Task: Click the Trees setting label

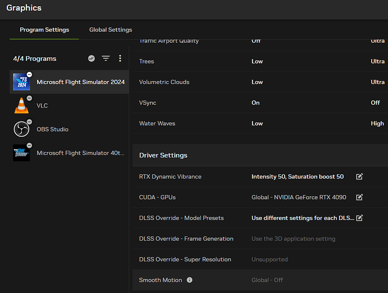Action: tap(147, 61)
